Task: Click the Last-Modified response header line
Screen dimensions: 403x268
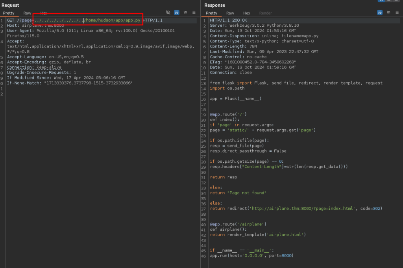Action: click(x=264, y=51)
